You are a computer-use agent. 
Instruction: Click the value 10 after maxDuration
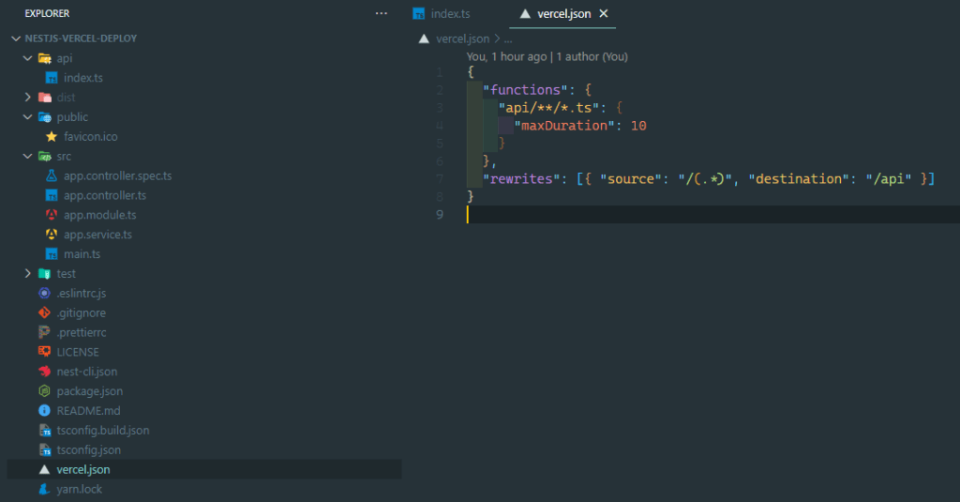638,126
